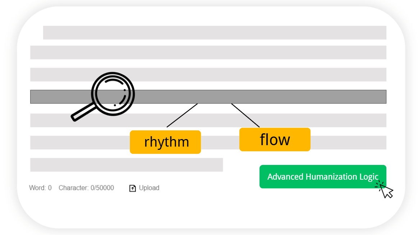Click the magnifying glass handle

point(83,113)
